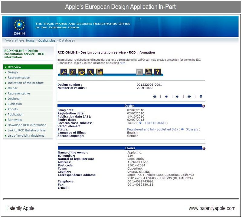Open List of invalidity decisions menu item
The image size is (242, 218).
coord(26,135)
